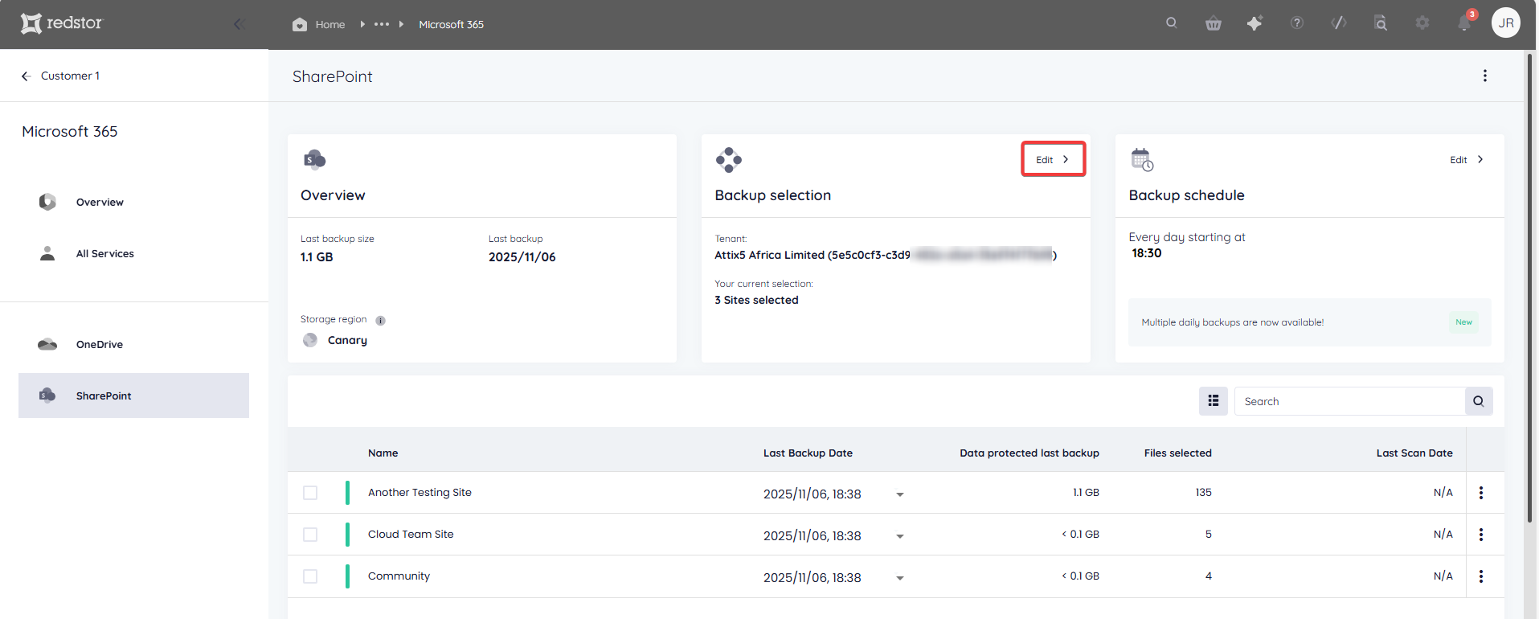Click Data protected last backup header

1029,453
